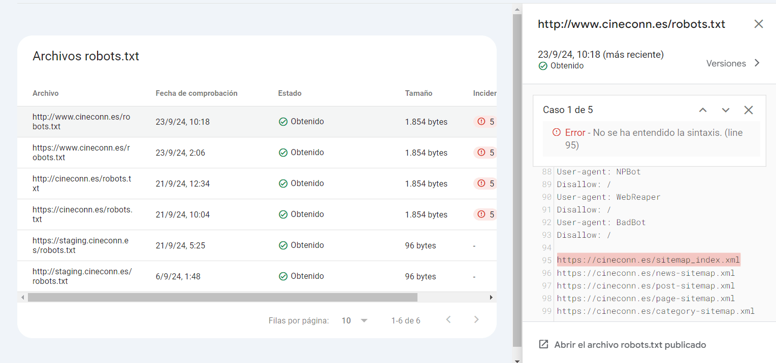This screenshot has height=363, width=776.
Task: Click line 92 User-agent: BadBot
Action: (x=601, y=222)
